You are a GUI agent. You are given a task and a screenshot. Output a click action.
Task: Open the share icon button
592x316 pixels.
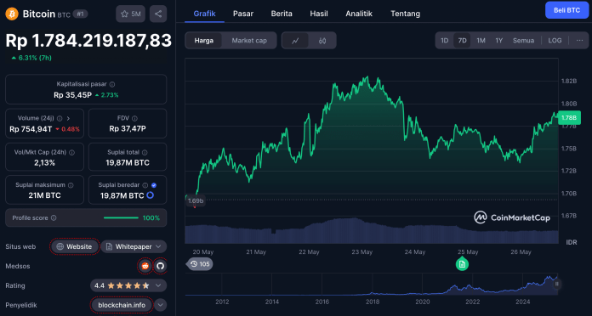click(158, 14)
